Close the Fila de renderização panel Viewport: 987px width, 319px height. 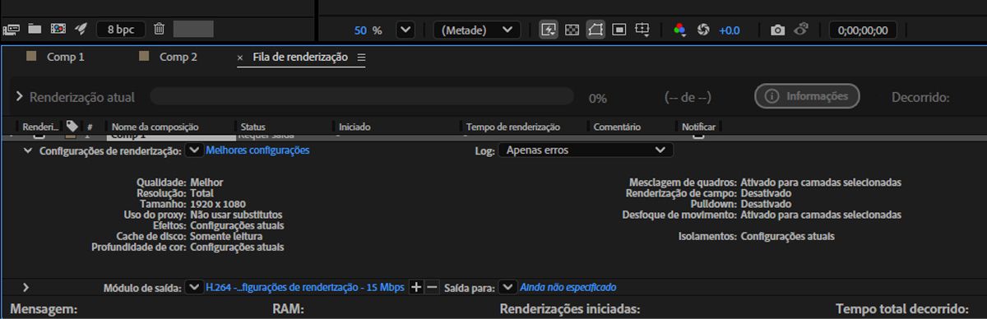(240, 58)
